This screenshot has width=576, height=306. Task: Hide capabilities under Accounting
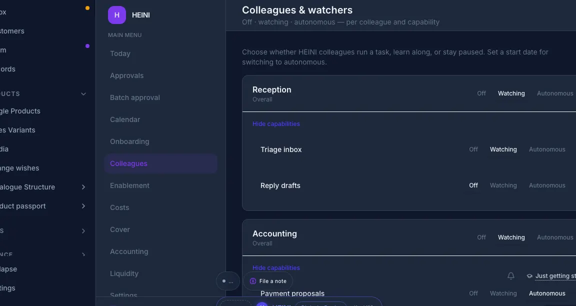coord(276,268)
